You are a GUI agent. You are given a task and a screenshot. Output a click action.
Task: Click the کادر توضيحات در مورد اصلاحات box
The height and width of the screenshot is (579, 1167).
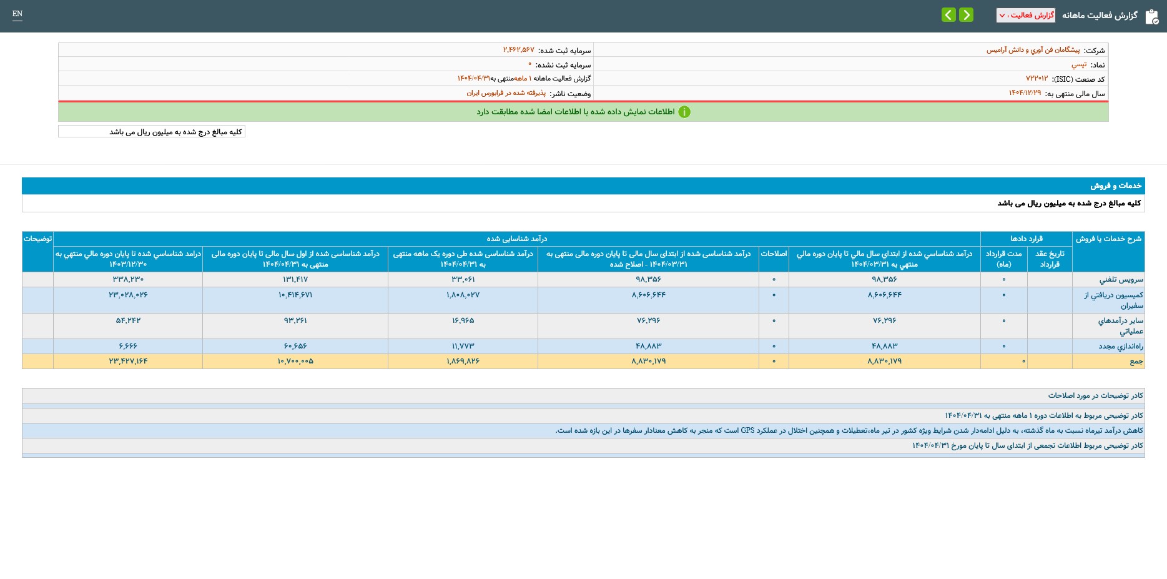pos(1095,395)
